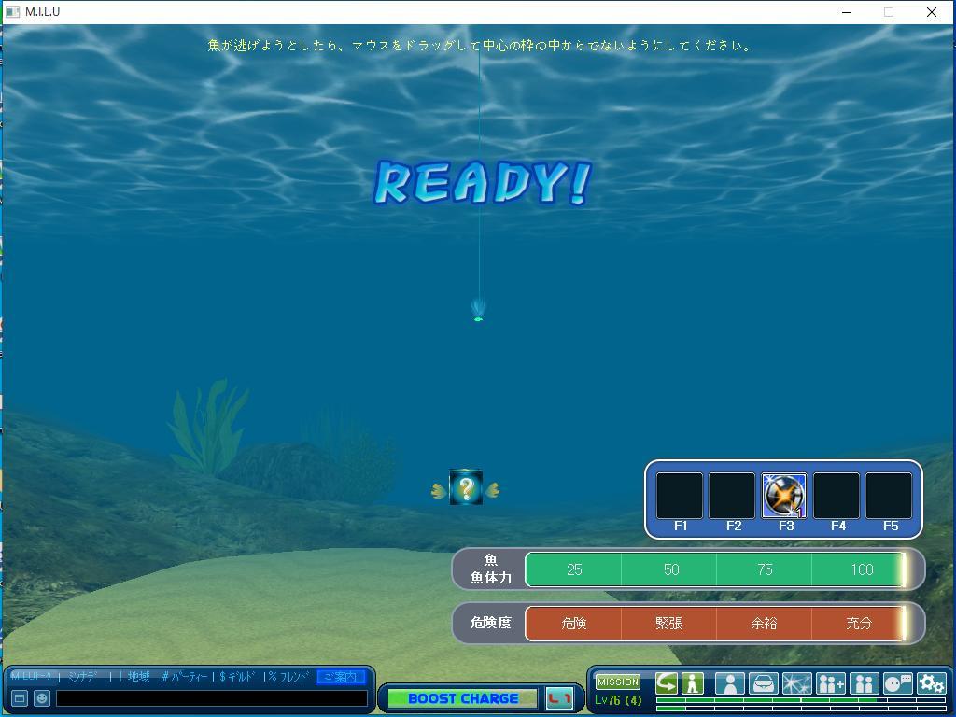The height and width of the screenshot is (717, 956).
Task: Minimize the M.I.L.U window
Action: click(846, 12)
